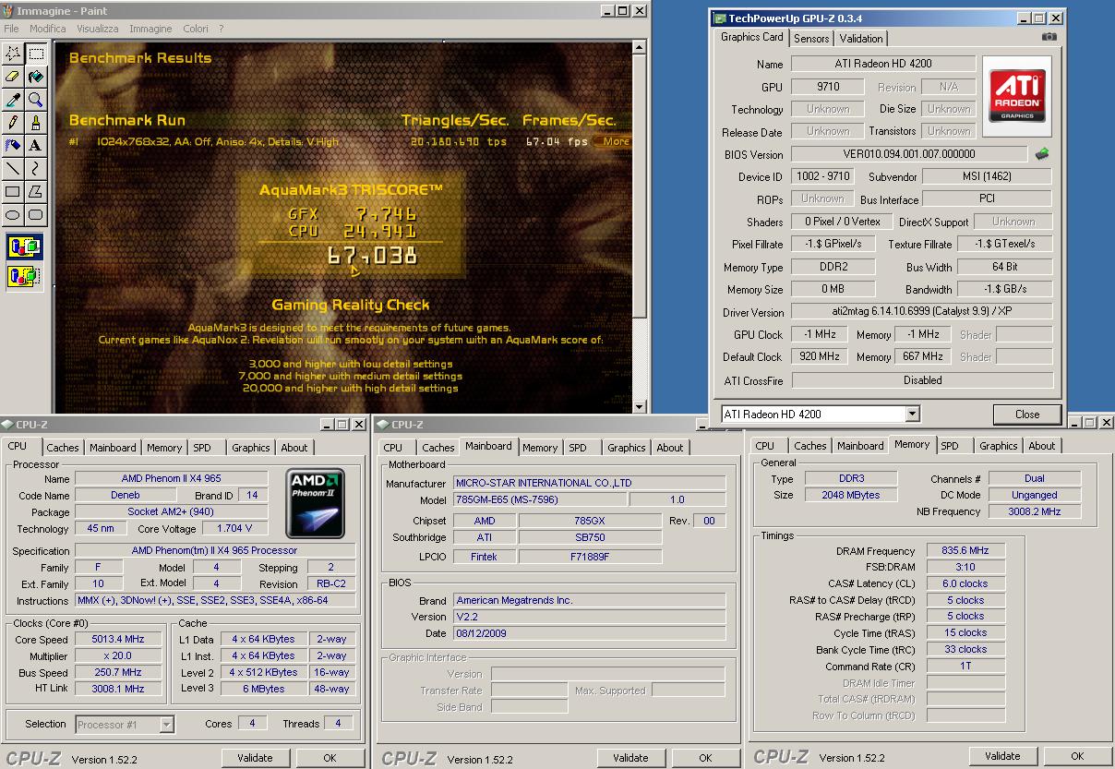This screenshot has width=1115, height=769.
Task: Open Memory tab in the CPU-Z Mainboard window
Action: click(x=540, y=448)
